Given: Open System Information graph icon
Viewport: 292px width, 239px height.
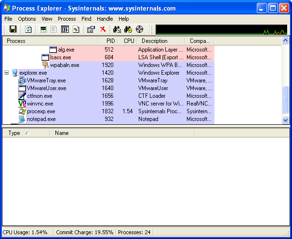Looking at the screenshot, I should point(43,29).
